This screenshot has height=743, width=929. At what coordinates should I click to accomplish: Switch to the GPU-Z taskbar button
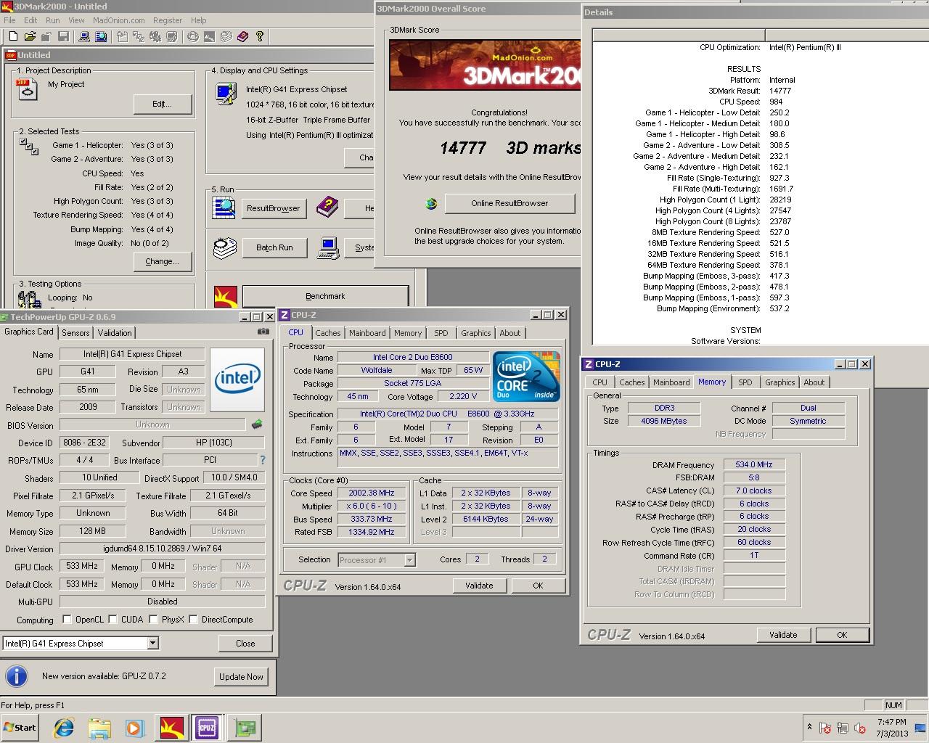243,728
